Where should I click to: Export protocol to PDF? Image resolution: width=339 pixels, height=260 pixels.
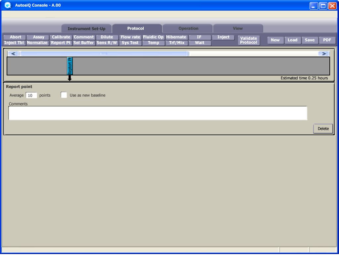[327, 40]
